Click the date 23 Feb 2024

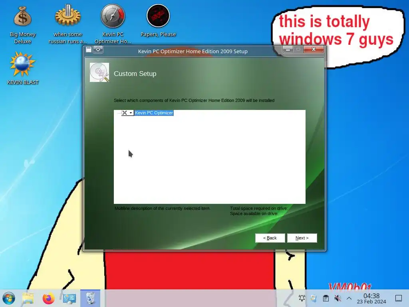tap(371, 302)
